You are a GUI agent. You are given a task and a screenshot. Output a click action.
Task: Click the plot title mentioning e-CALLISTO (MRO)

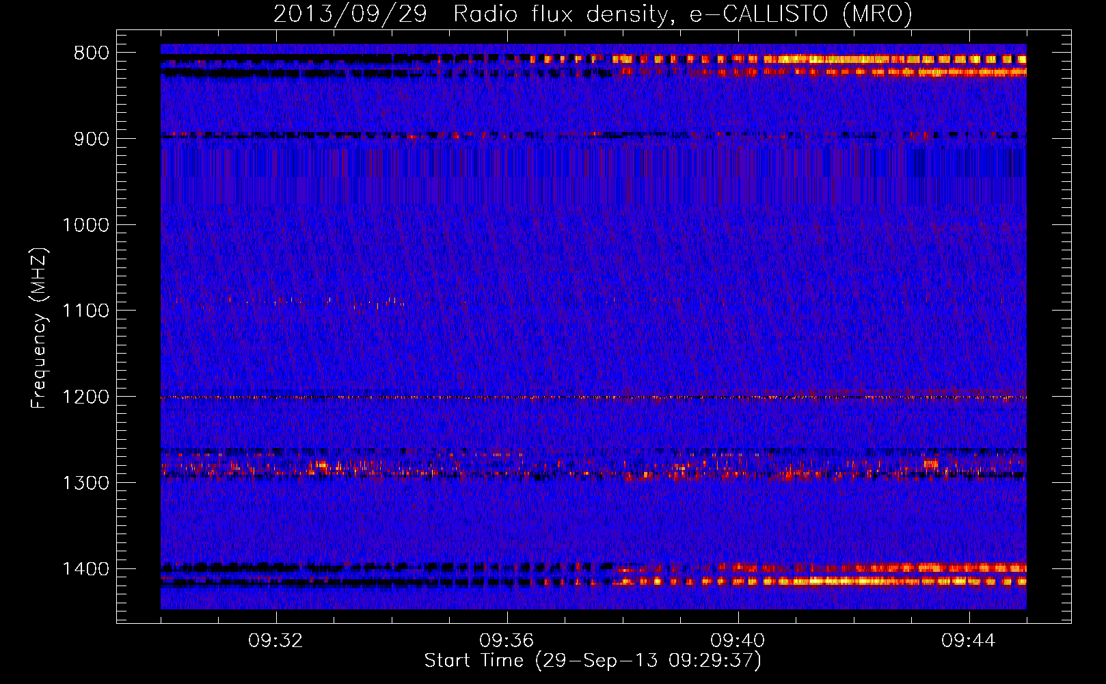click(593, 14)
